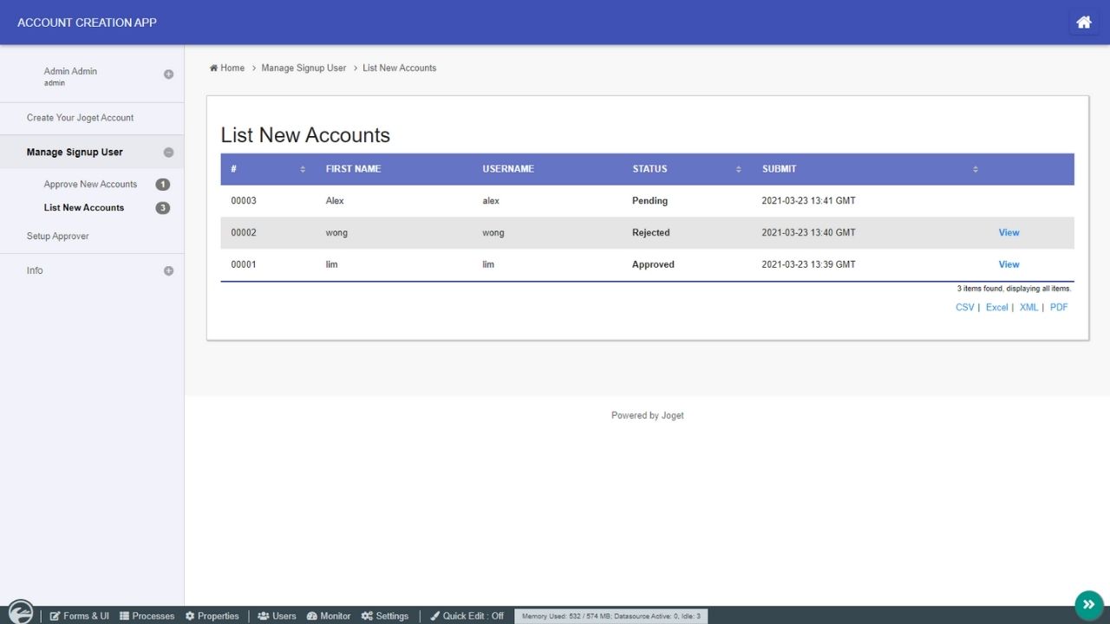Open Monitor in the admin bar
This screenshot has height=624, width=1110.
[329, 616]
